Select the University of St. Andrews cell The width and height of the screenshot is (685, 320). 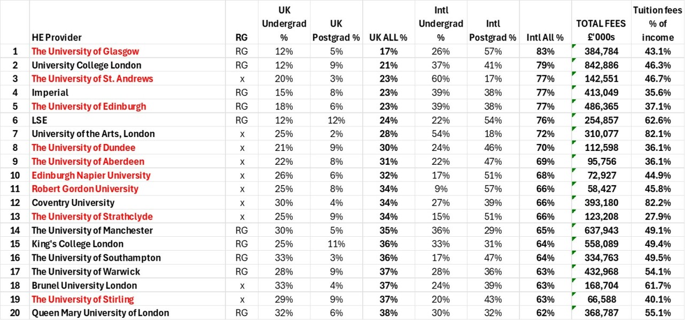(x=127, y=79)
